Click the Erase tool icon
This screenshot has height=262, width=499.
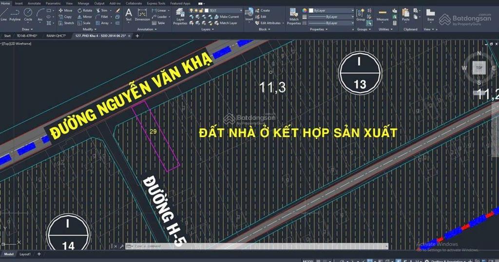[x=118, y=11]
